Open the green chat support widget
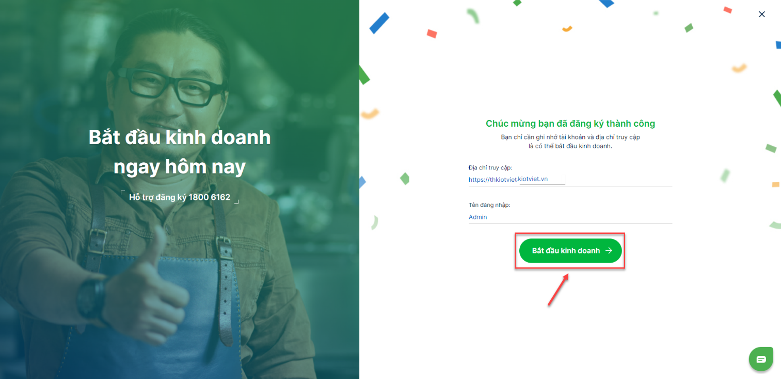The image size is (781, 379). 761,359
